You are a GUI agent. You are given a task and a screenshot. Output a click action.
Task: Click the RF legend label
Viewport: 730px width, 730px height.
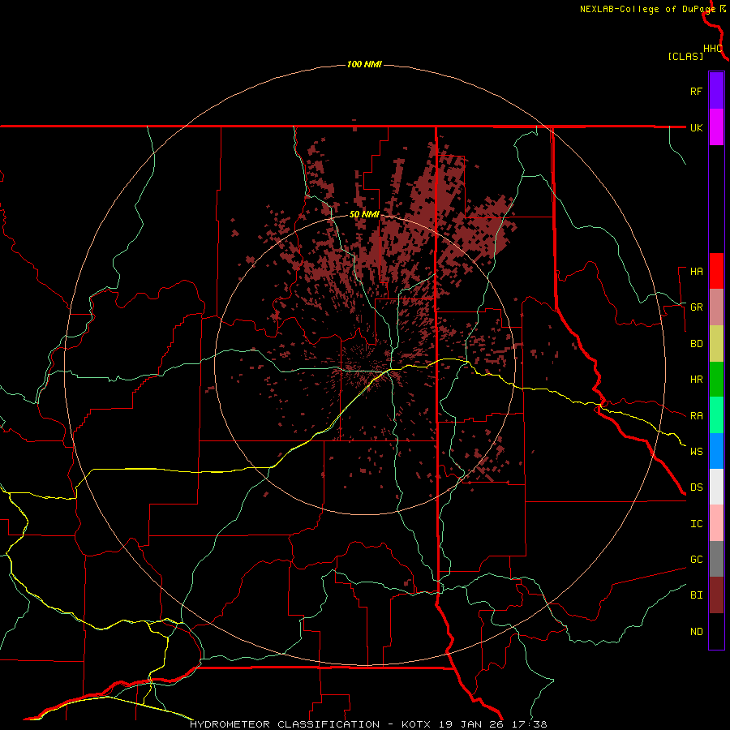(696, 91)
